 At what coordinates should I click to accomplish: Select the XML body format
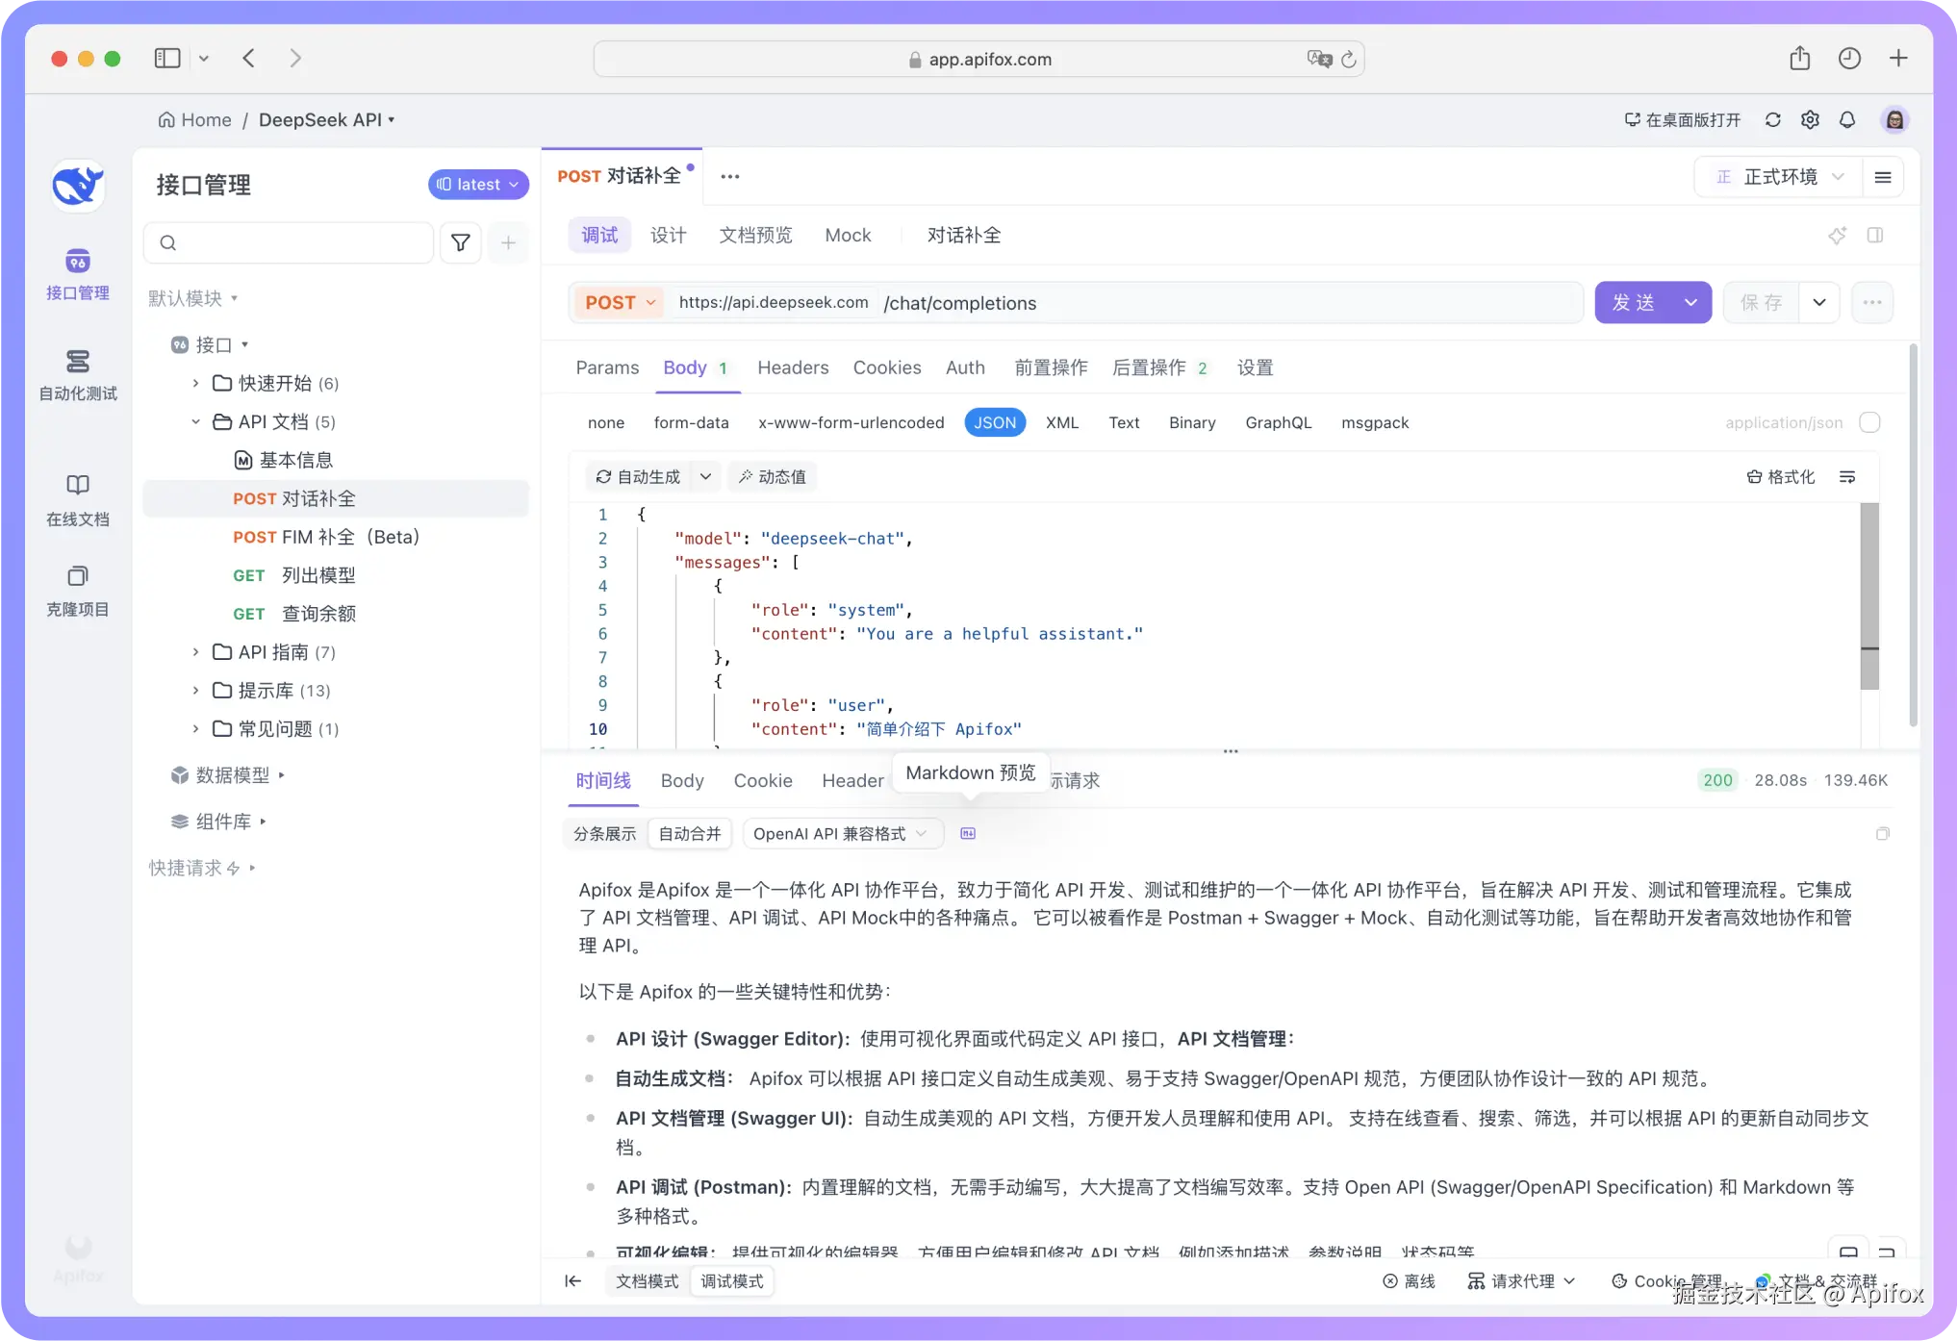(x=1062, y=422)
